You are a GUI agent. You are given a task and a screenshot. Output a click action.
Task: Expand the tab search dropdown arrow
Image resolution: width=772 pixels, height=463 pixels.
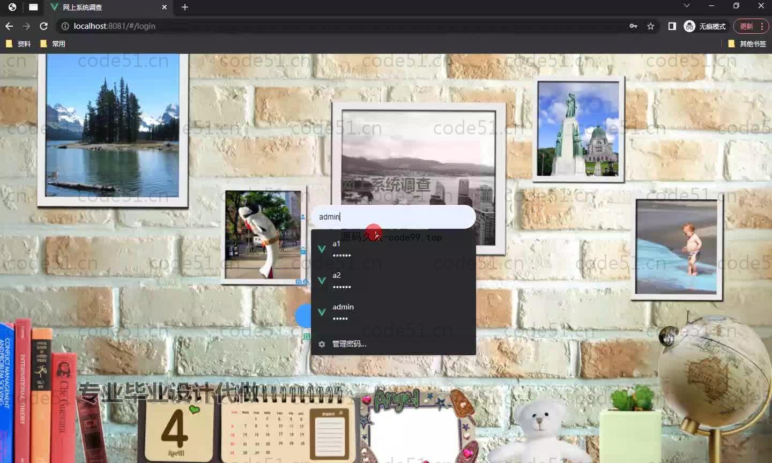pos(686,6)
